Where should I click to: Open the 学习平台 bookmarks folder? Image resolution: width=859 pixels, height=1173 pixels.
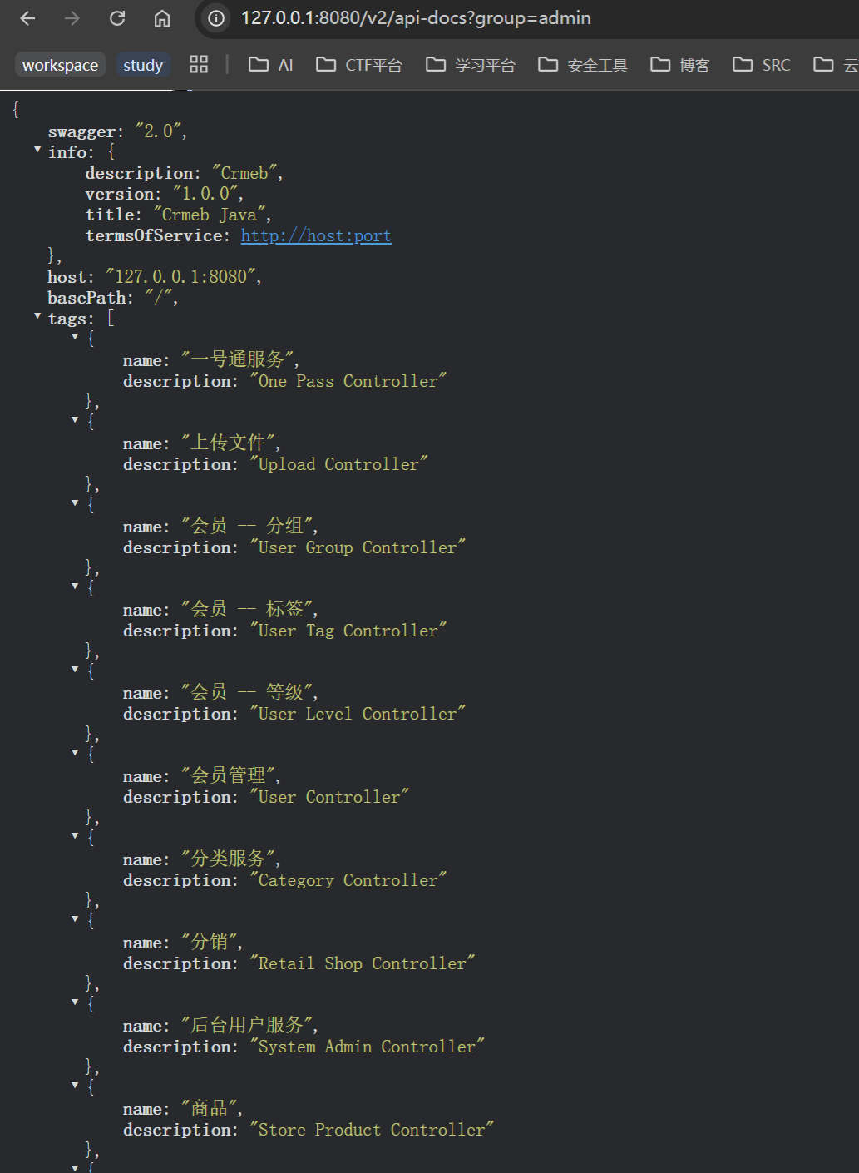tap(471, 65)
